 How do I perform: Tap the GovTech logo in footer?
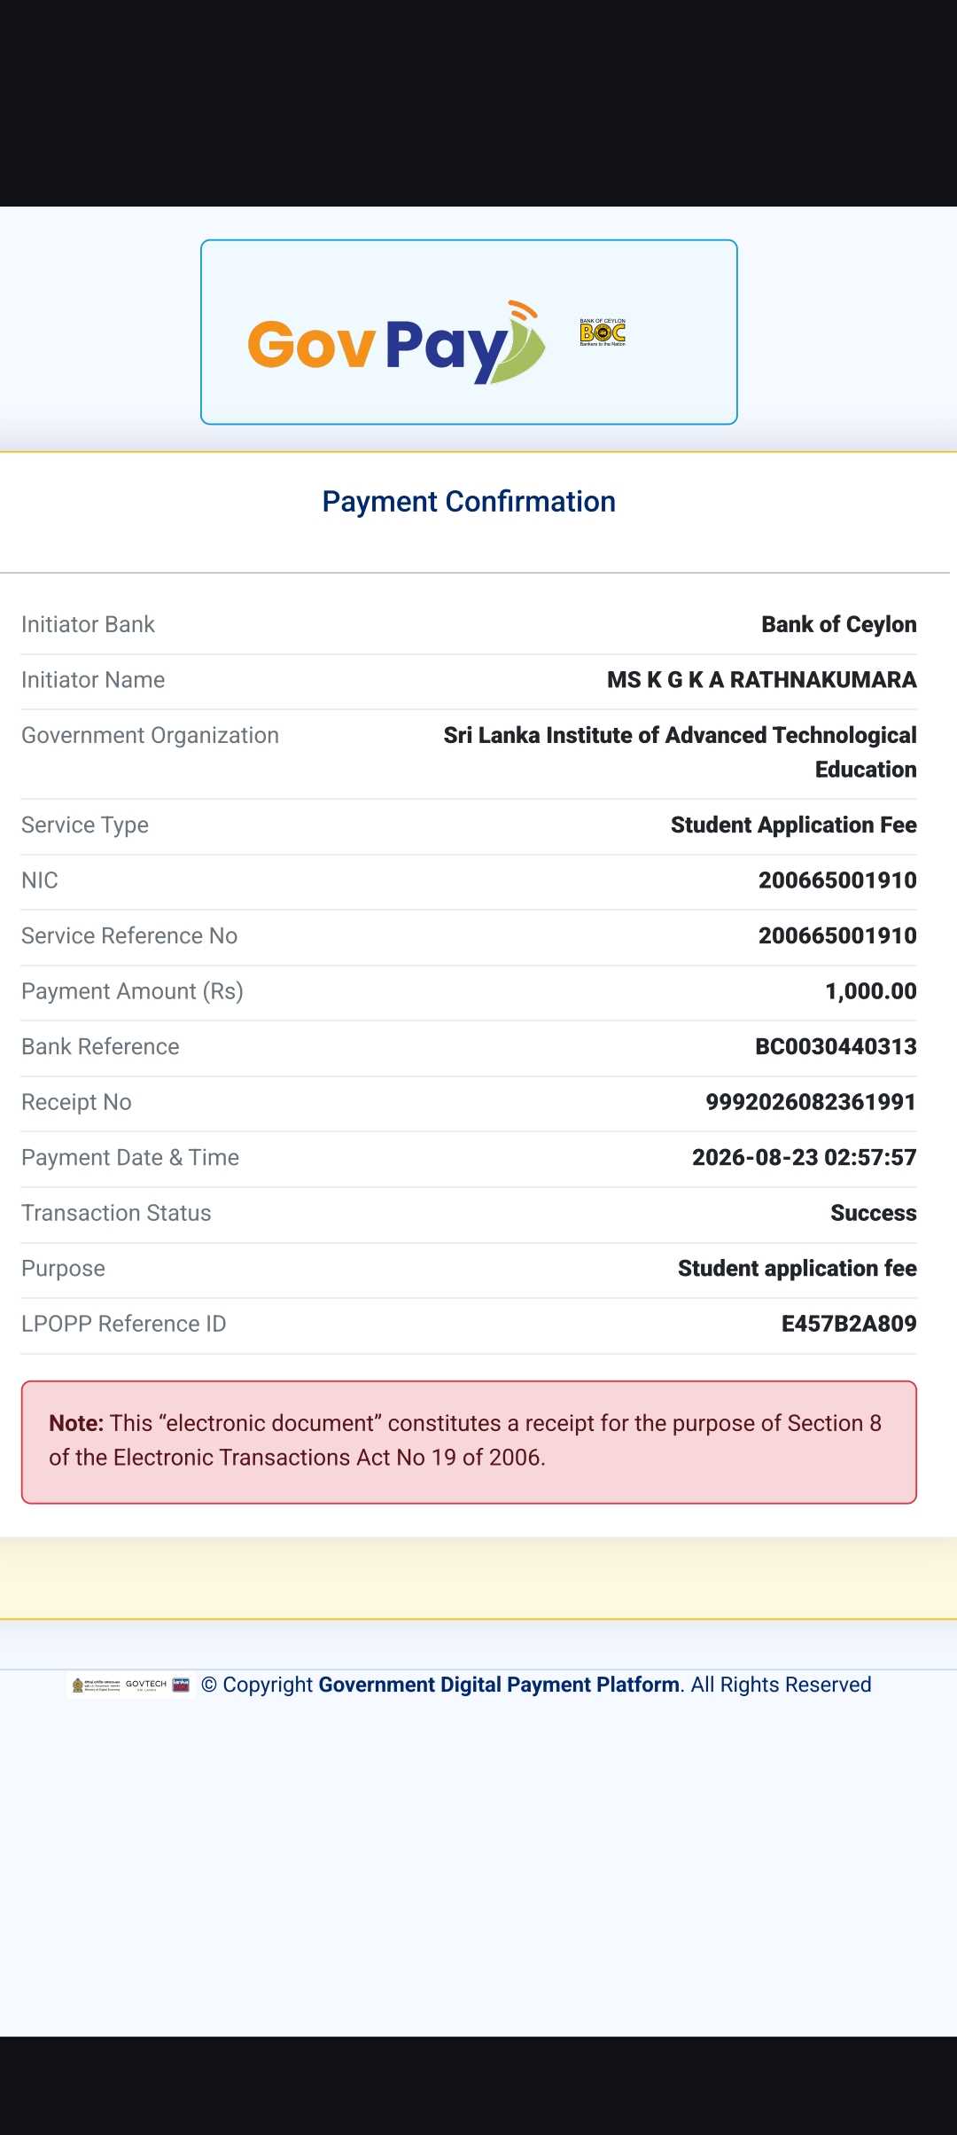tap(146, 1685)
